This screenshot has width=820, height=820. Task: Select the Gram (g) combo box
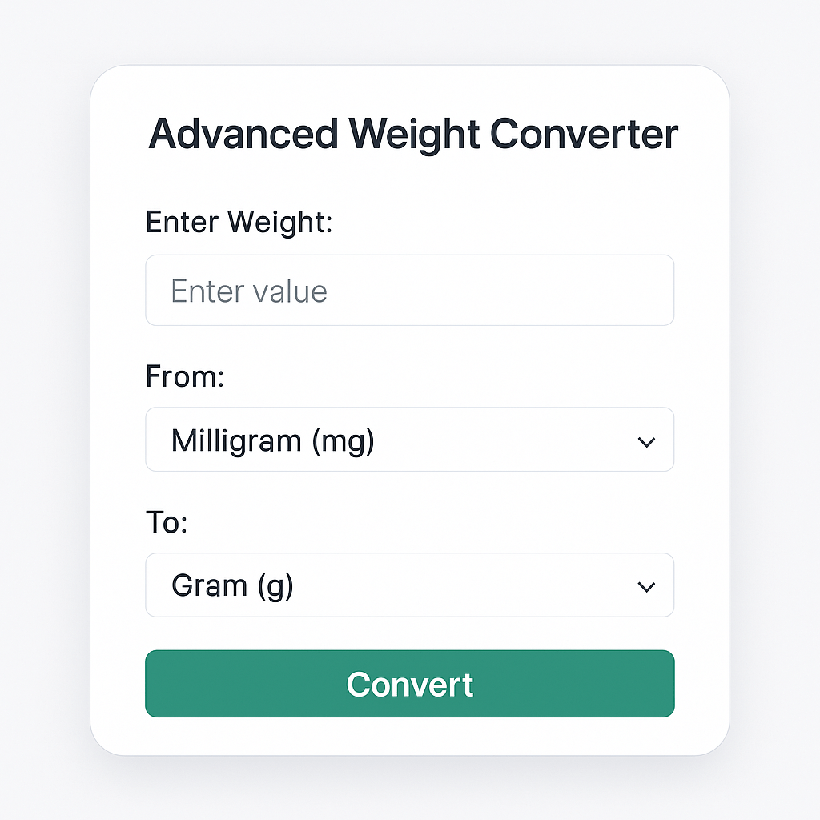pyautogui.click(x=410, y=585)
